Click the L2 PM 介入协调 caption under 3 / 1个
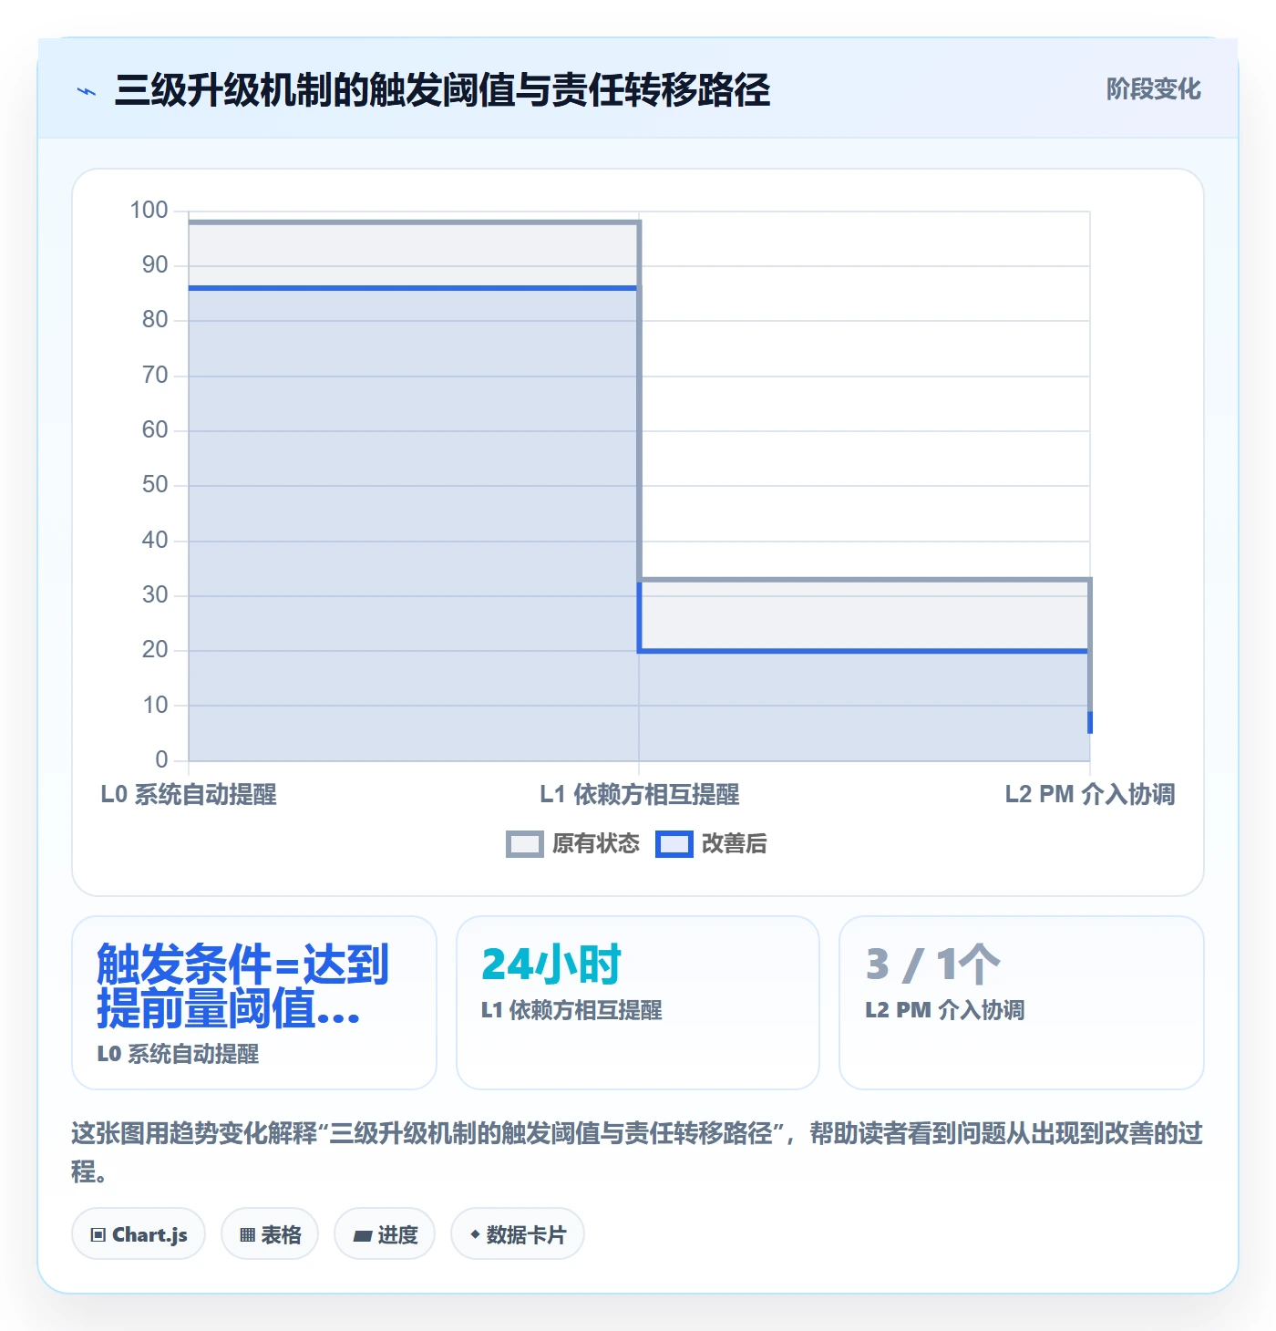The height and width of the screenshot is (1331, 1276). (x=945, y=1010)
